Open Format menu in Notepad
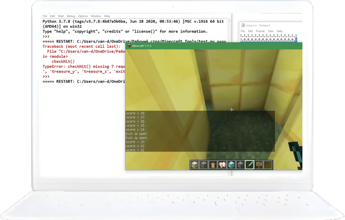 point(260,31)
